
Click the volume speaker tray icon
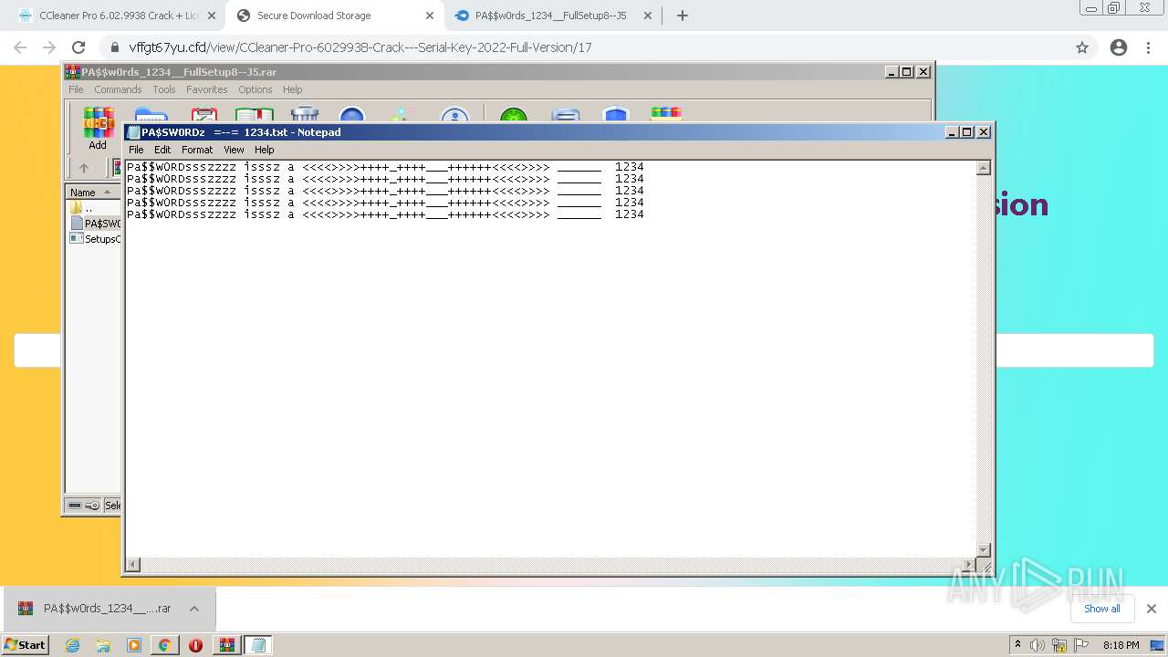(x=1037, y=645)
